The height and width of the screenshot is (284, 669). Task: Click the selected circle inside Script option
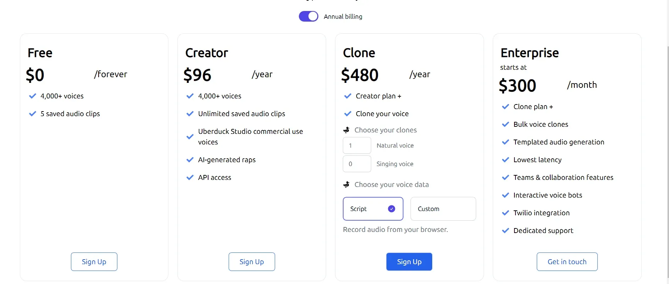coord(391,209)
